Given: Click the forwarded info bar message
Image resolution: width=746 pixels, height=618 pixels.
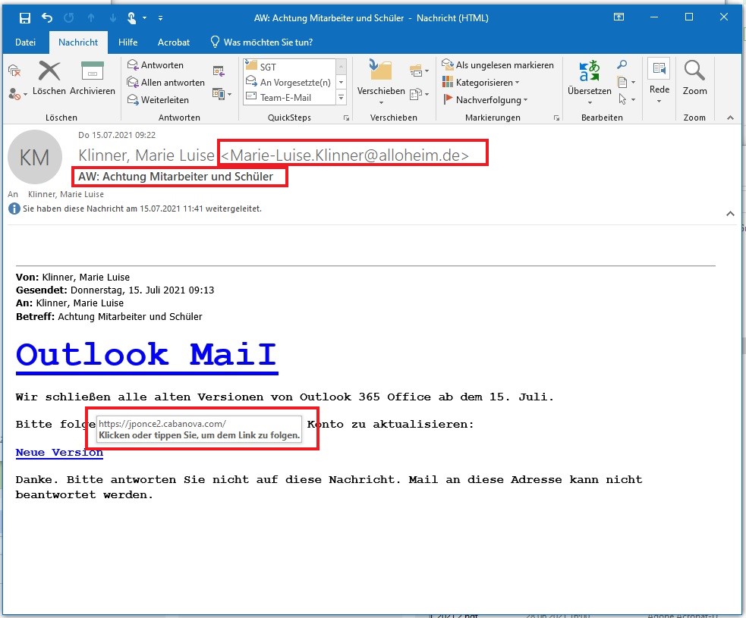Looking at the screenshot, I should (x=142, y=209).
